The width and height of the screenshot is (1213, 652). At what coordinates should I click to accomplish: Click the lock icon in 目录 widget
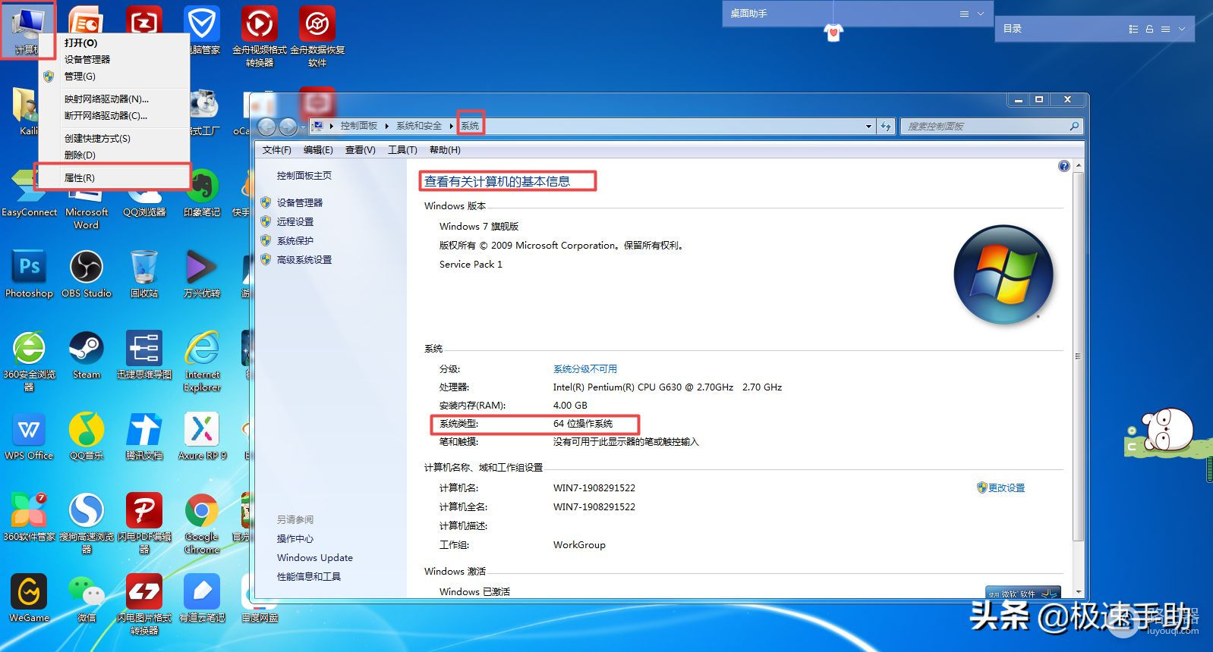[1149, 29]
